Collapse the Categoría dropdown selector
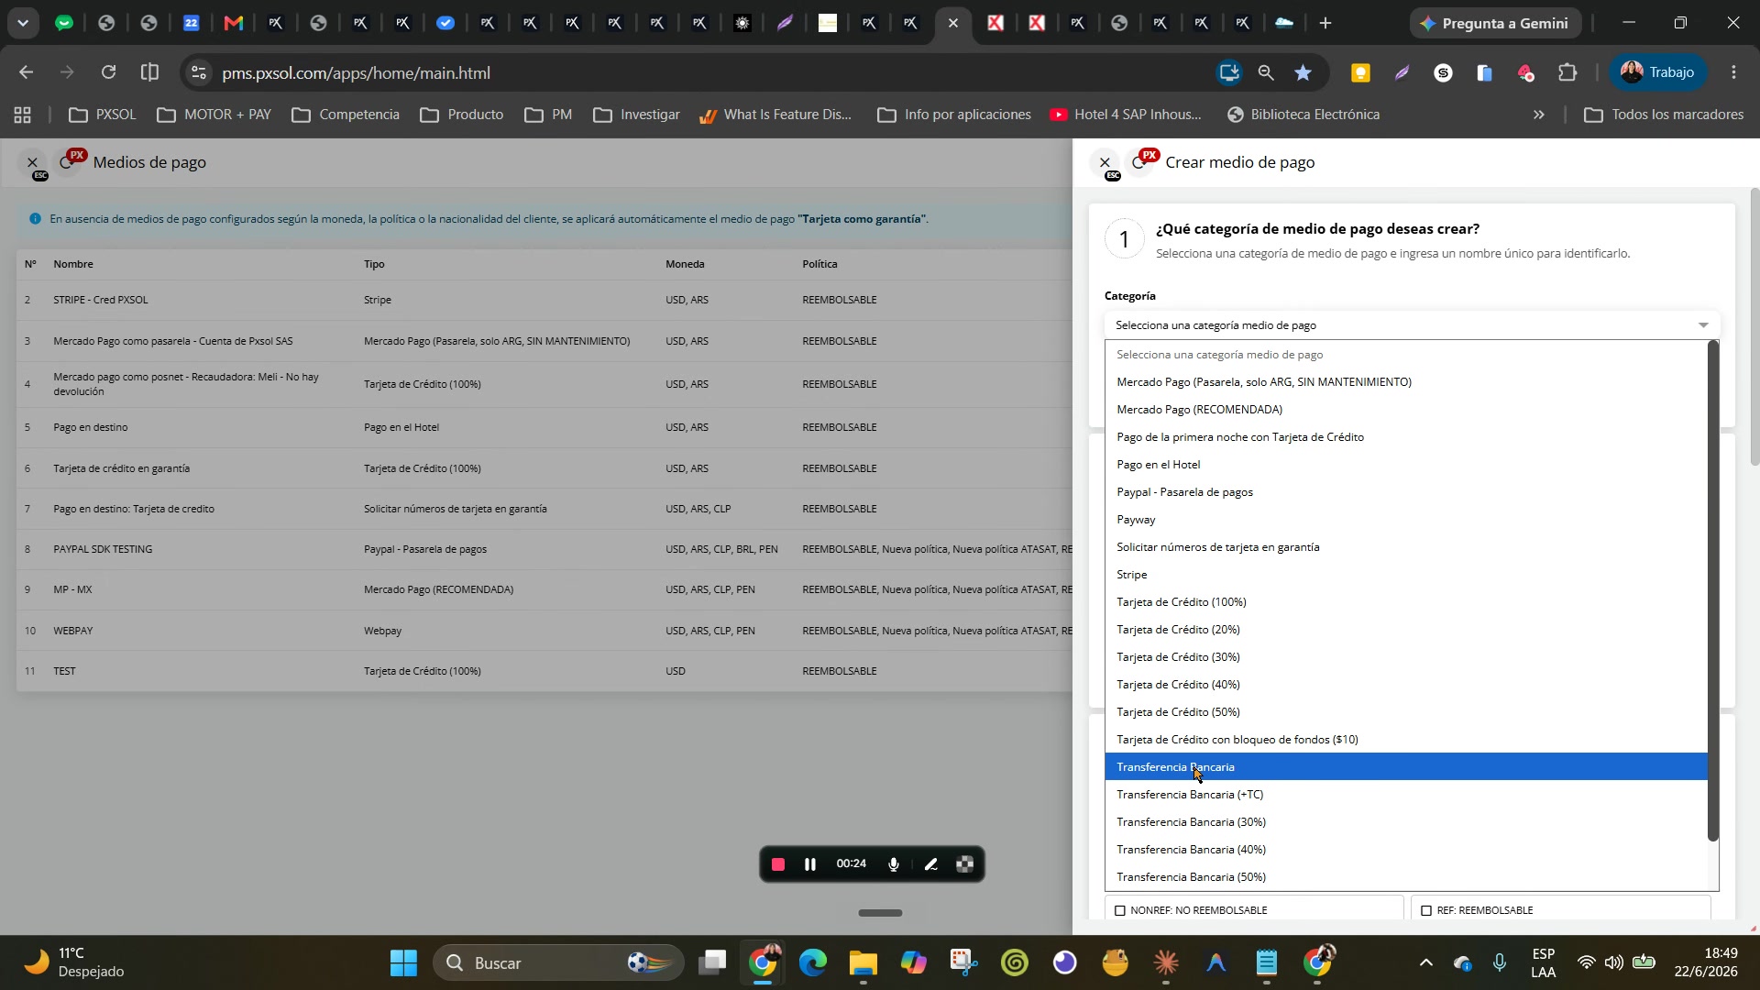Image resolution: width=1760 pixels, height=990 pixels. pos(1412,325)
